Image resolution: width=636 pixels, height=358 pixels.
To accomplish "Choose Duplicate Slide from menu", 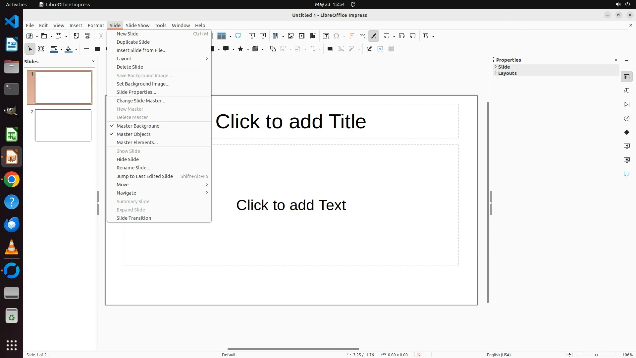I will point(133,42).
